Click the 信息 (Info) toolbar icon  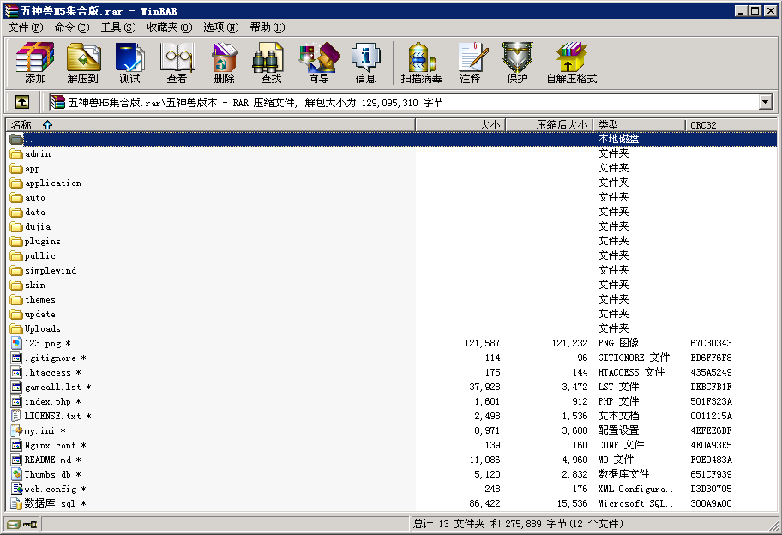(366, 63)
